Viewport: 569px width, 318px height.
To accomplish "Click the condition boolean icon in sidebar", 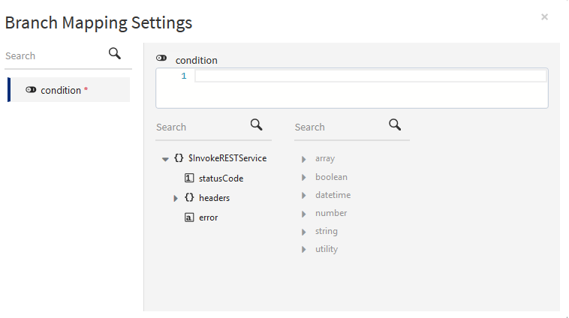I will (x=31, y=90).
